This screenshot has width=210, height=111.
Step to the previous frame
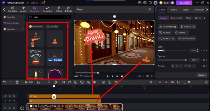(108, 76)
